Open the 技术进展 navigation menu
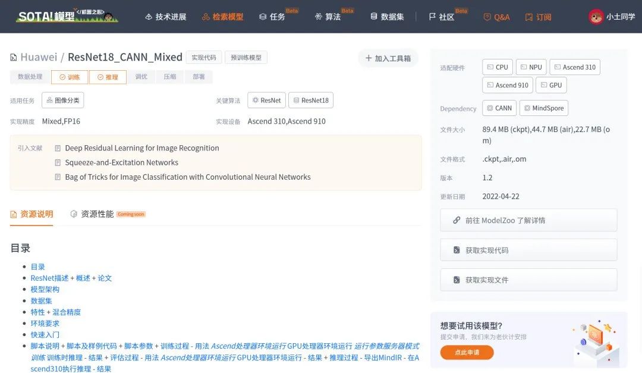Screen dimensions: 642x373 tap(166, 17)
